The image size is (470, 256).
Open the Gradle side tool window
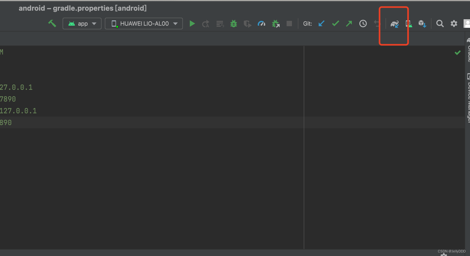click(468, 50)
